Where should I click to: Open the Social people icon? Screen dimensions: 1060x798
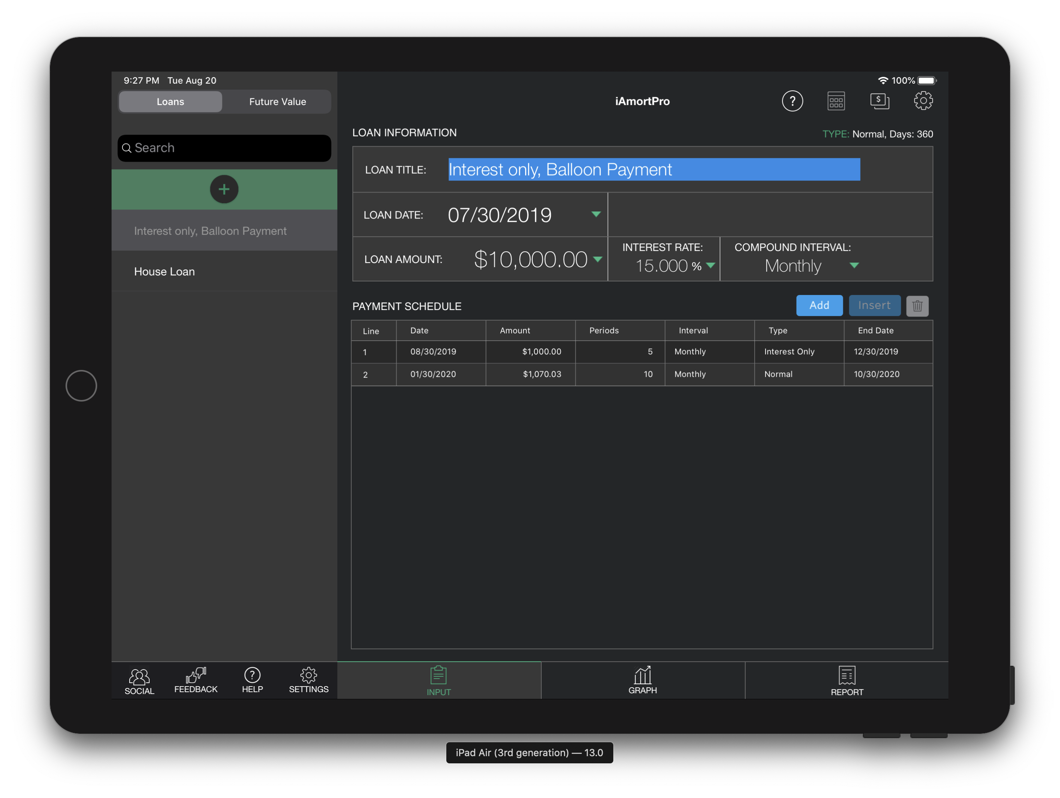pyautogui.click(x=139, y=681)
